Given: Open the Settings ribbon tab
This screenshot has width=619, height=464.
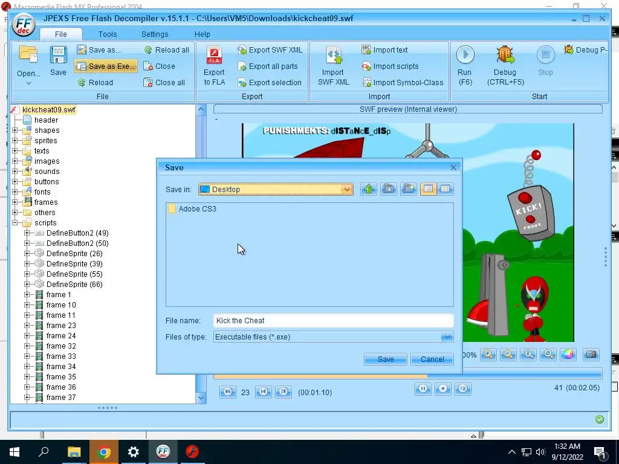Looking at the screenshot, I should (155, 34).
